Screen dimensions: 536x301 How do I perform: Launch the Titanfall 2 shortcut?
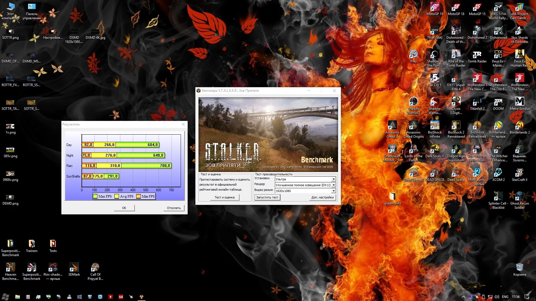(x=477, y=104)
